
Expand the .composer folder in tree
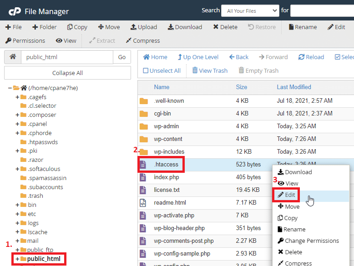point(17,115)
